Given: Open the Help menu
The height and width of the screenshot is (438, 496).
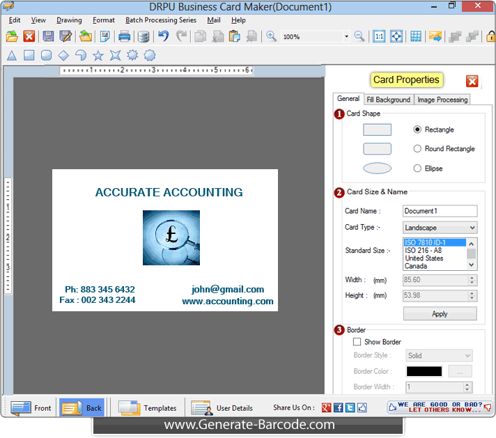Looking at the screenshot, I should pyautogui.click(x=238, y=20).
